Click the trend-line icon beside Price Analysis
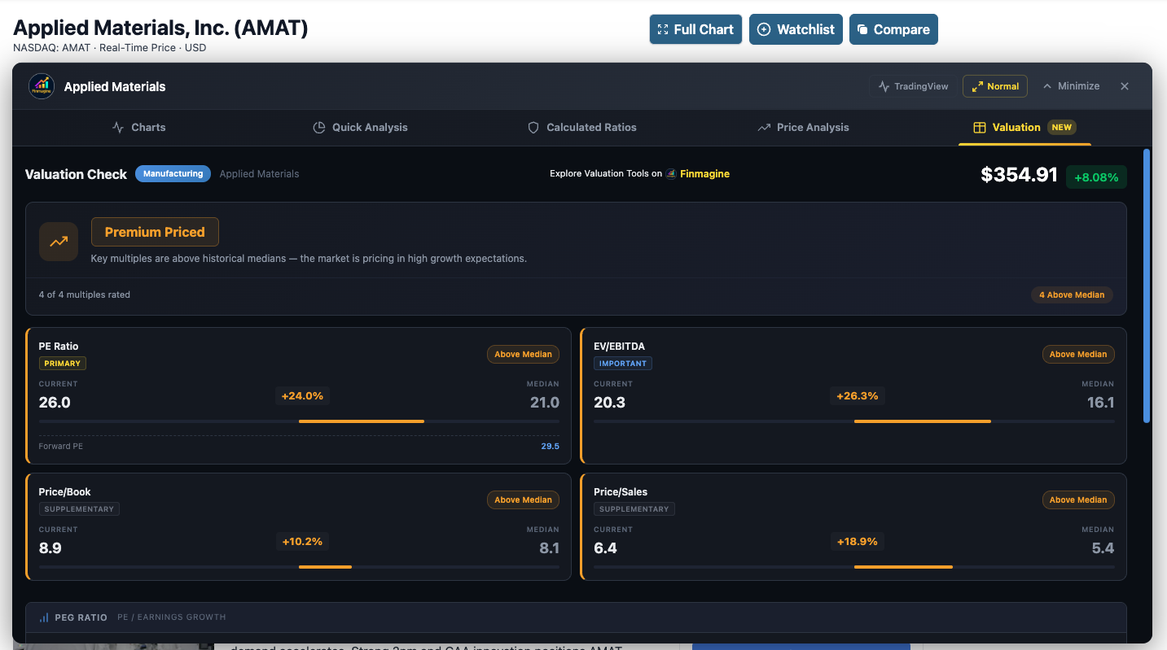 tap(763, 127)
